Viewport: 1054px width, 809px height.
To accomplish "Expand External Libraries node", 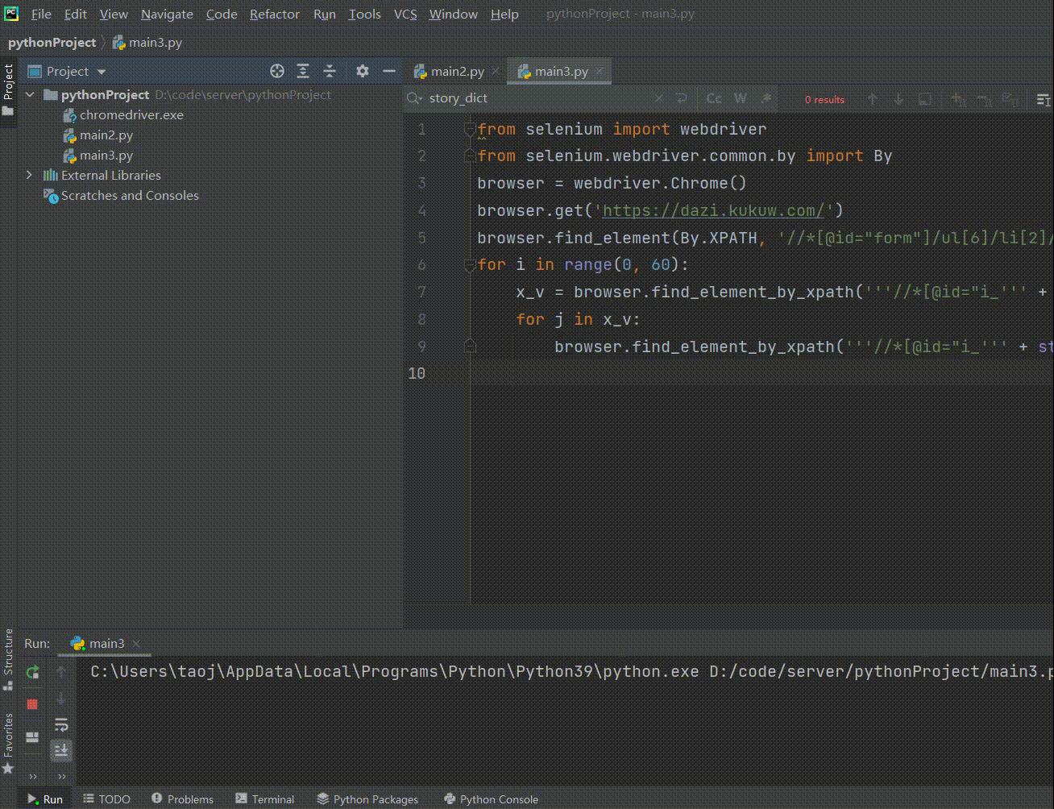I will pyautogui.click(x=30, y=175).
